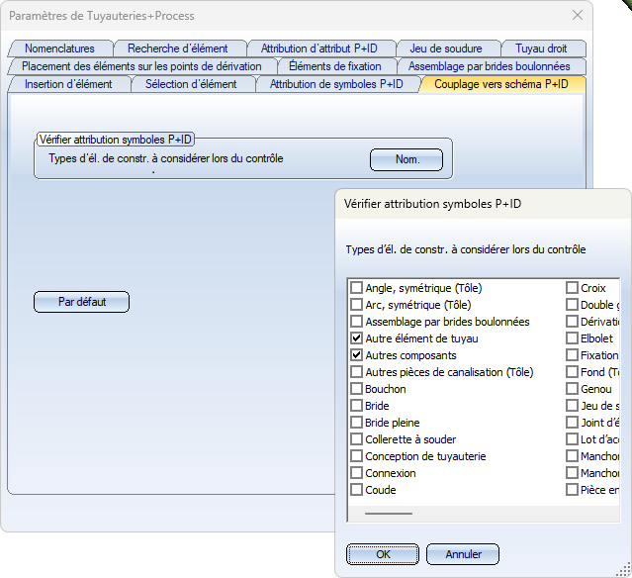The image size is (632, 578).
Task: Click the dialog resize grip corner
Action: [x=625, y=570]
